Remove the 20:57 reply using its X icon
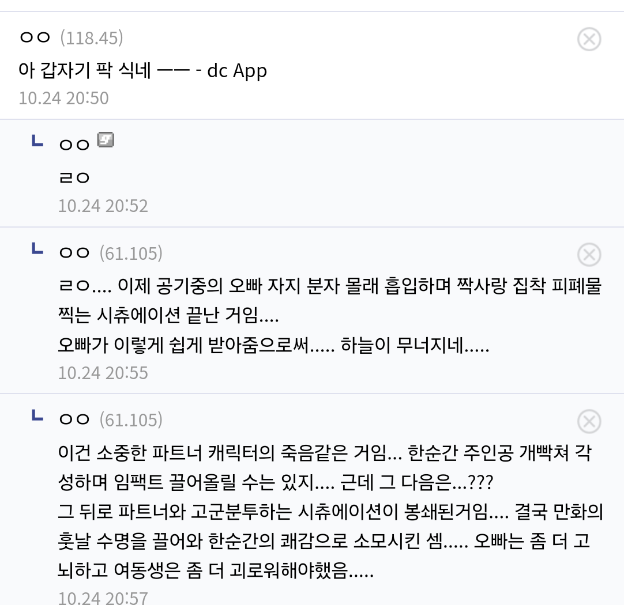Screen dimensions: 624x605 pos(589,422)
